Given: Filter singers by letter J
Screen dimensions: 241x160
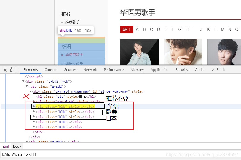Looking at the screenshot, I should pyautogui.click(x=201, y=29).
